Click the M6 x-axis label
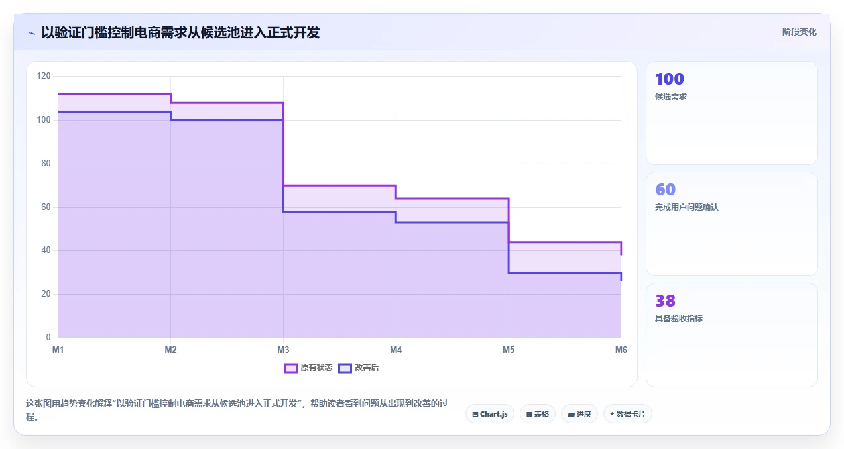 (x=621, y=350)
